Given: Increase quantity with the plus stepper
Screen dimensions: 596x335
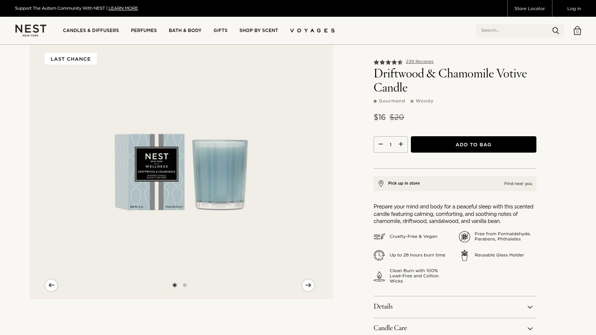Looking at the screenshot, I should [401, 144].
